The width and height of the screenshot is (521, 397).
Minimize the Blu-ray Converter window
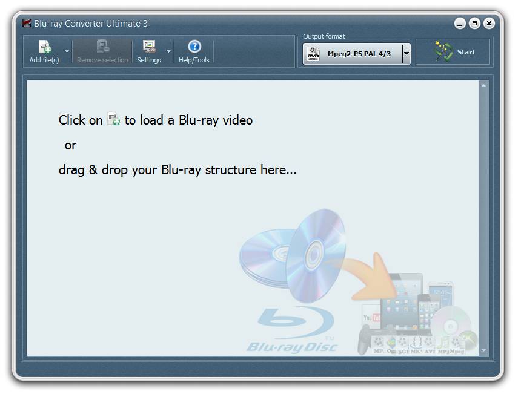point(460,24)
